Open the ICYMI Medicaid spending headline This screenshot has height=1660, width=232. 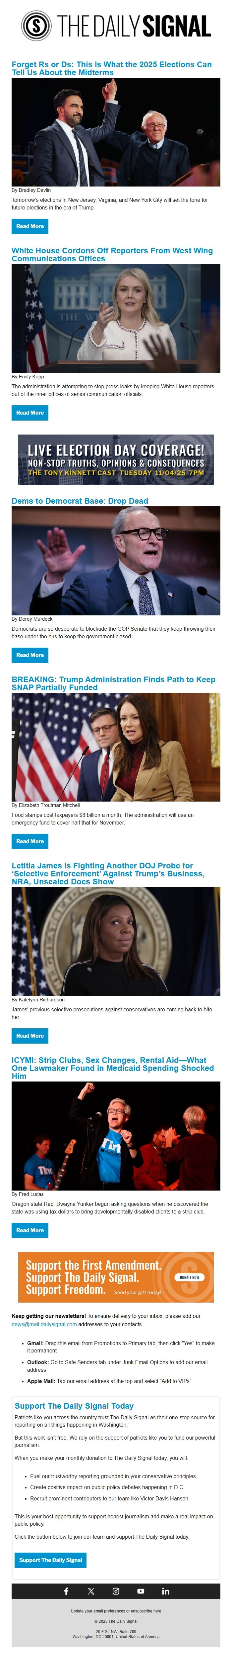[x=112, y=1068]
